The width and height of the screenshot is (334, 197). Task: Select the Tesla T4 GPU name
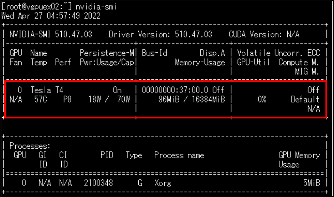click(x=47, y=90)
